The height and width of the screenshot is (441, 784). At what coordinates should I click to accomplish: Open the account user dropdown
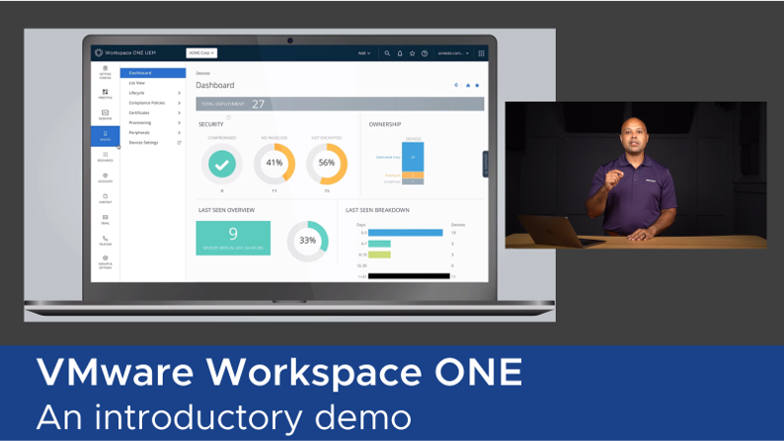tap(453, 53)
